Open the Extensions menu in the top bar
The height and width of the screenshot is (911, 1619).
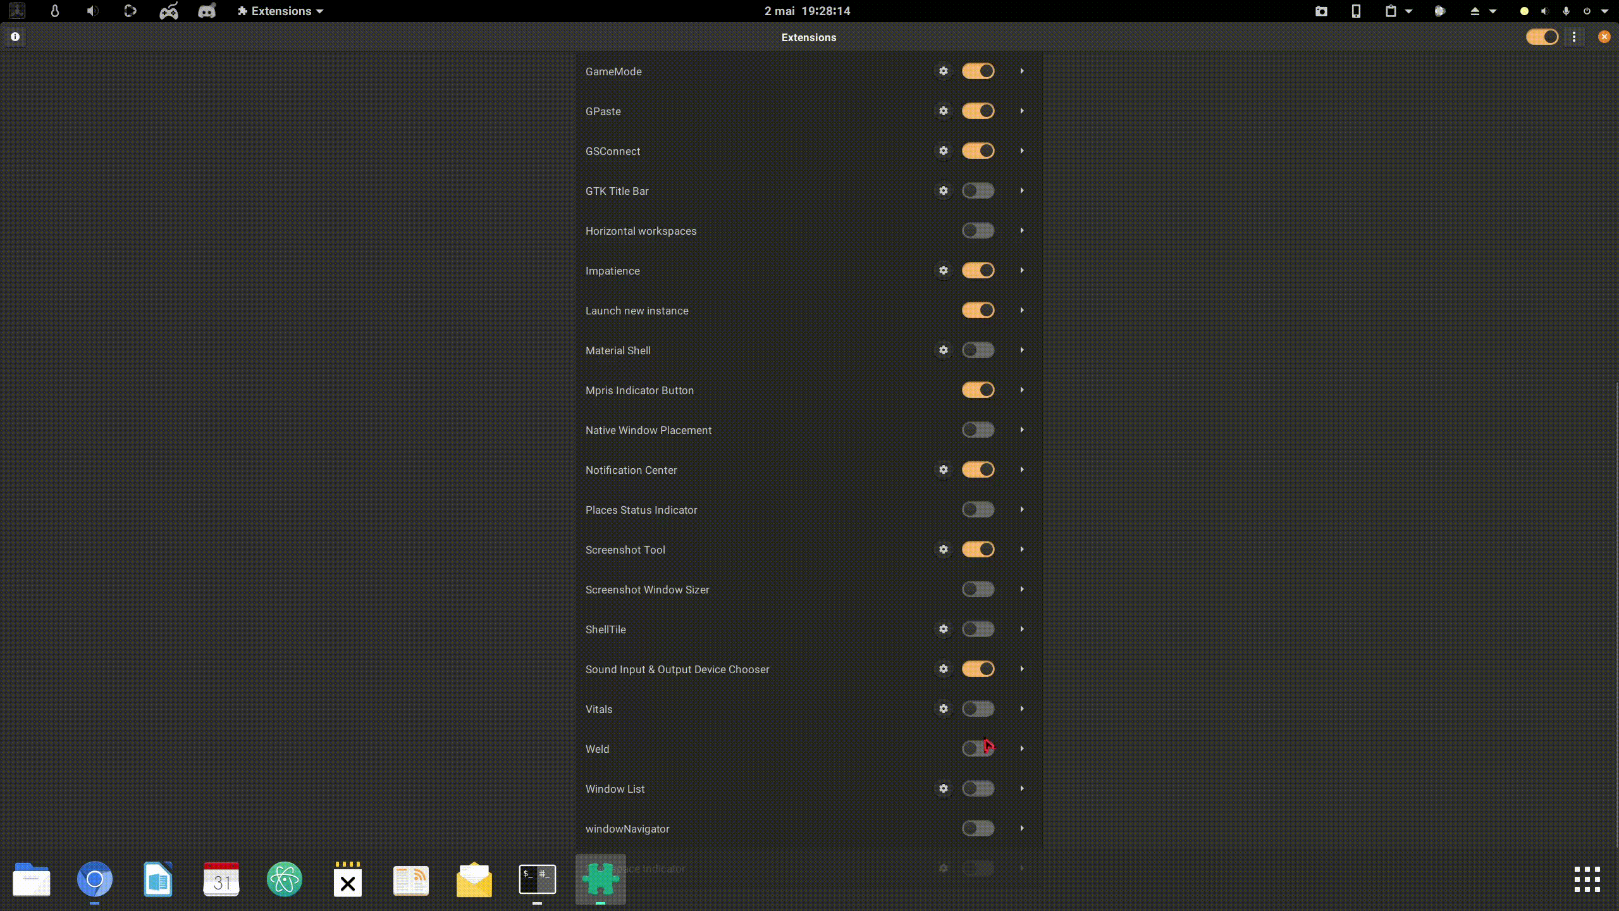point(280,11)
